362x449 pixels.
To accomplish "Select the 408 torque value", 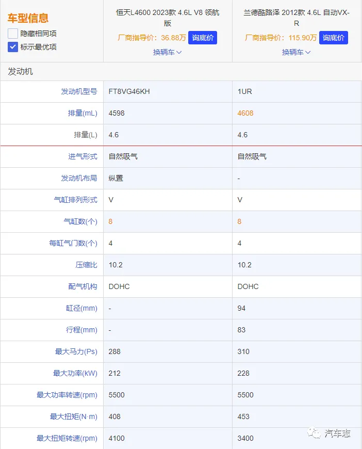I will pos(114,416).
